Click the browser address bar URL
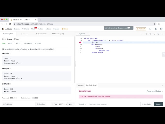This screenshot has height=124, width=165. pyautogui.click(x=35, y=24)
